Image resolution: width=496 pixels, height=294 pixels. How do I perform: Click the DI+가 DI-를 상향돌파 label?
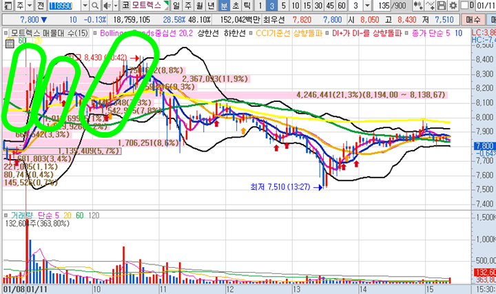pos(366,33)
